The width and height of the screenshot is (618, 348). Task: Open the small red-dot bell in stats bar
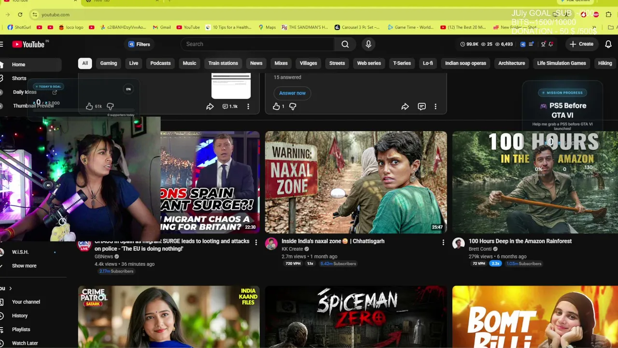click(x=551, y=44)
